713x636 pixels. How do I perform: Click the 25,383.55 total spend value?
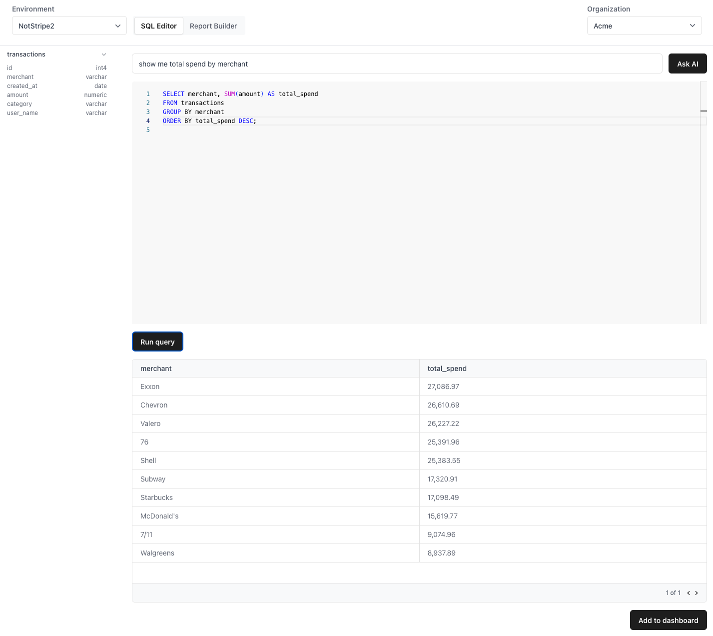(x=444, y=460)
